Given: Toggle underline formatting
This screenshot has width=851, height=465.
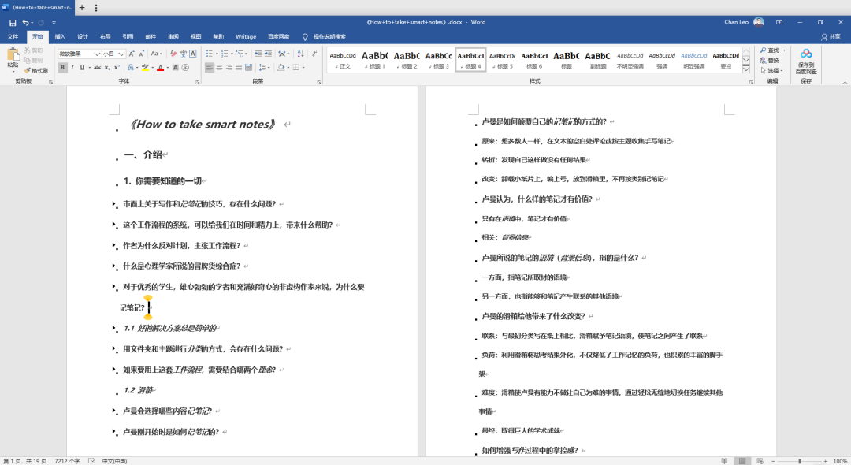Looking at the screenshot, I should click(x=82, y=67).
